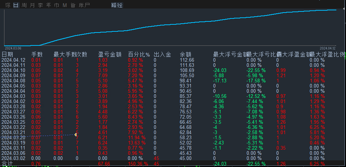The height and width of the screenshot is (167, 346).
Task: Click the total percentage 150.36 %
Action: point(138,164)
